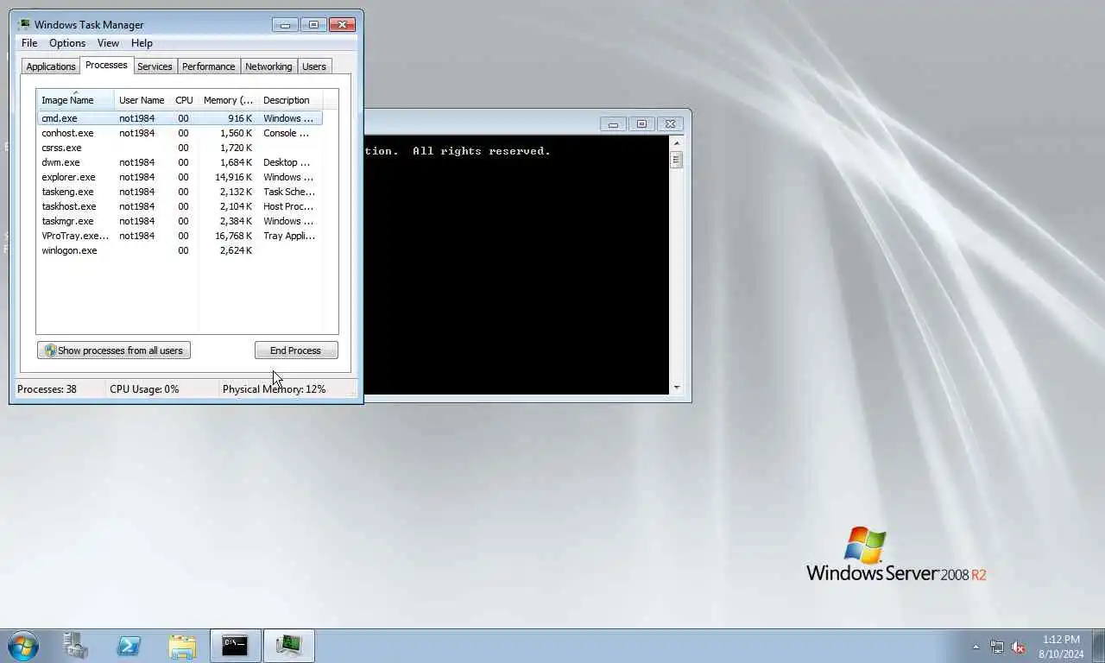Image resolution: width=1105 pixels, height=663 pixels.
Task: Maximize the Task Manager window
Action: click(313, 25)
